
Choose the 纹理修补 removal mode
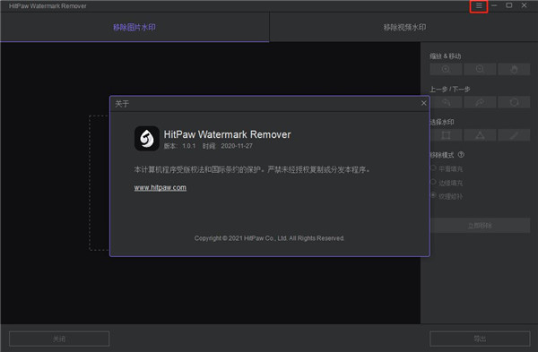pyautogui.click(x=447, y=196)
